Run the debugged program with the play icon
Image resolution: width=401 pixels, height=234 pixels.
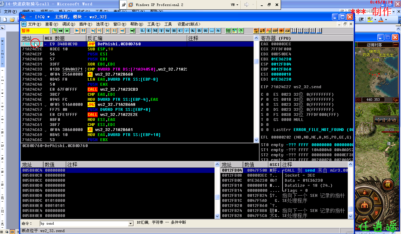77,31
